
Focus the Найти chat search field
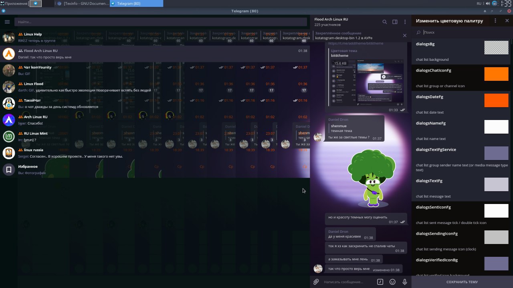(160, 22)
